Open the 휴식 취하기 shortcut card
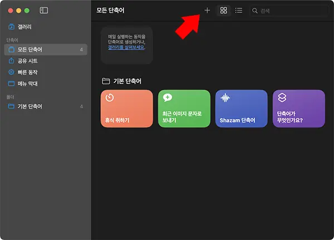The image size is (334, 240). [127, 109]
